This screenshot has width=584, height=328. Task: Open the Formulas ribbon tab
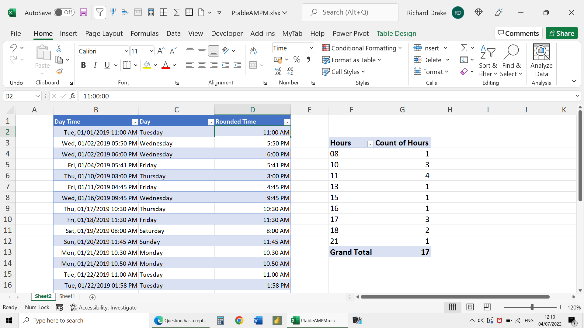coord(144,33)
